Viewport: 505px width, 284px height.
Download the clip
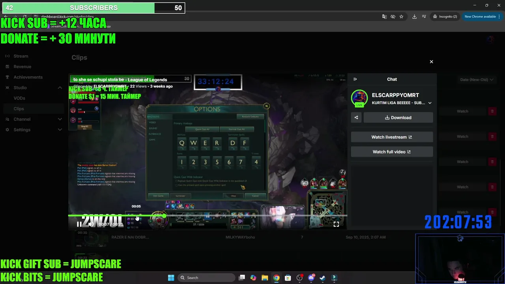(x=398, y=118)
